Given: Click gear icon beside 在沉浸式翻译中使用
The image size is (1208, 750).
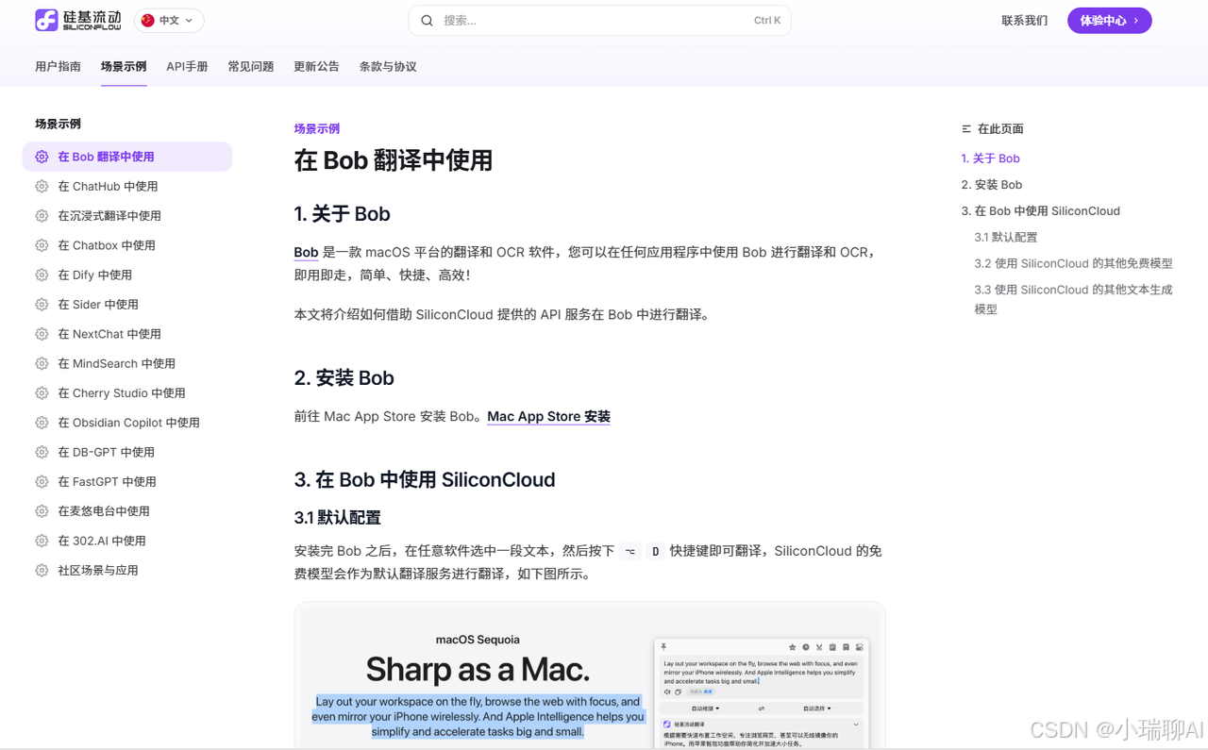Looking at the screenshot, I should [42, 216].
